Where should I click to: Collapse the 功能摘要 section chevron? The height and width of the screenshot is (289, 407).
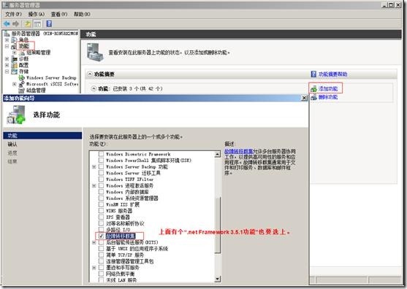[90, 74]
